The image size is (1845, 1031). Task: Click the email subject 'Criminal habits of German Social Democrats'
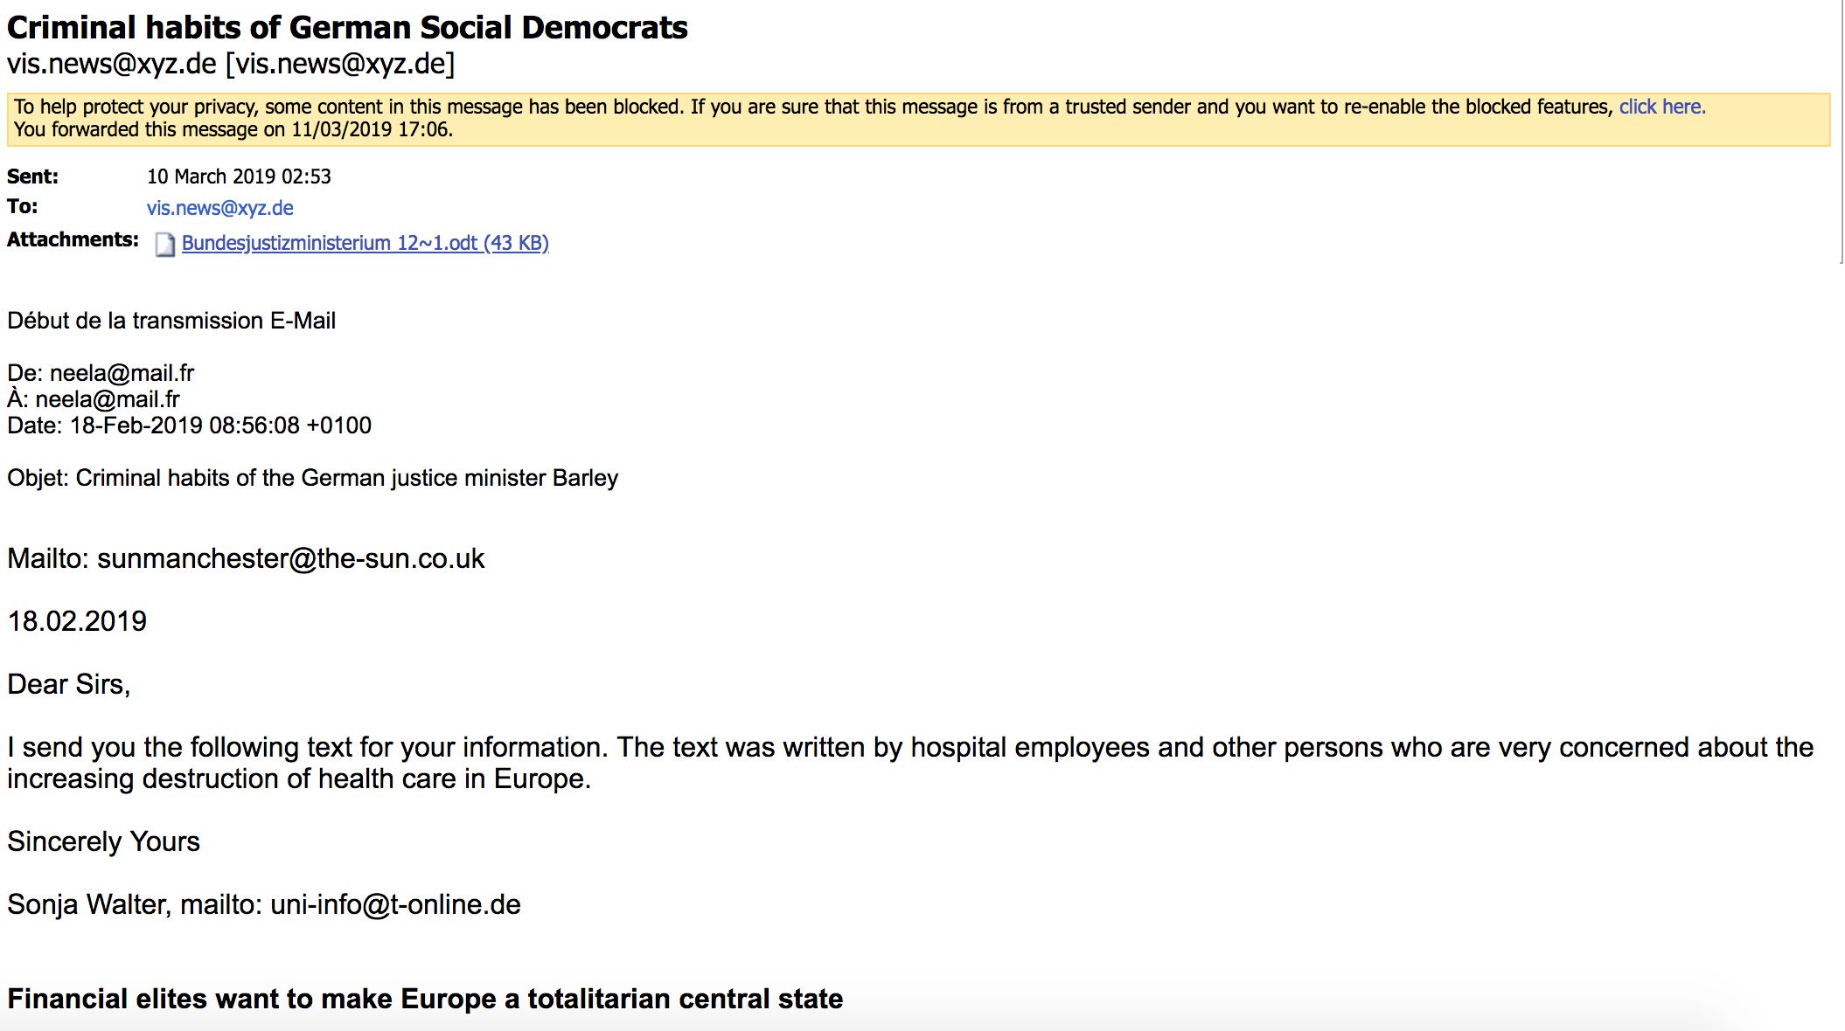pyautogui.click(x=347, y=27)
